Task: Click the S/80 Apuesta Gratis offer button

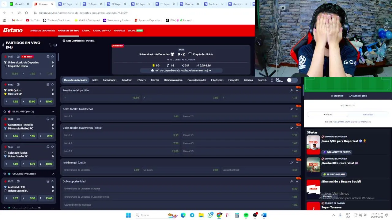Action: (337, 152)
